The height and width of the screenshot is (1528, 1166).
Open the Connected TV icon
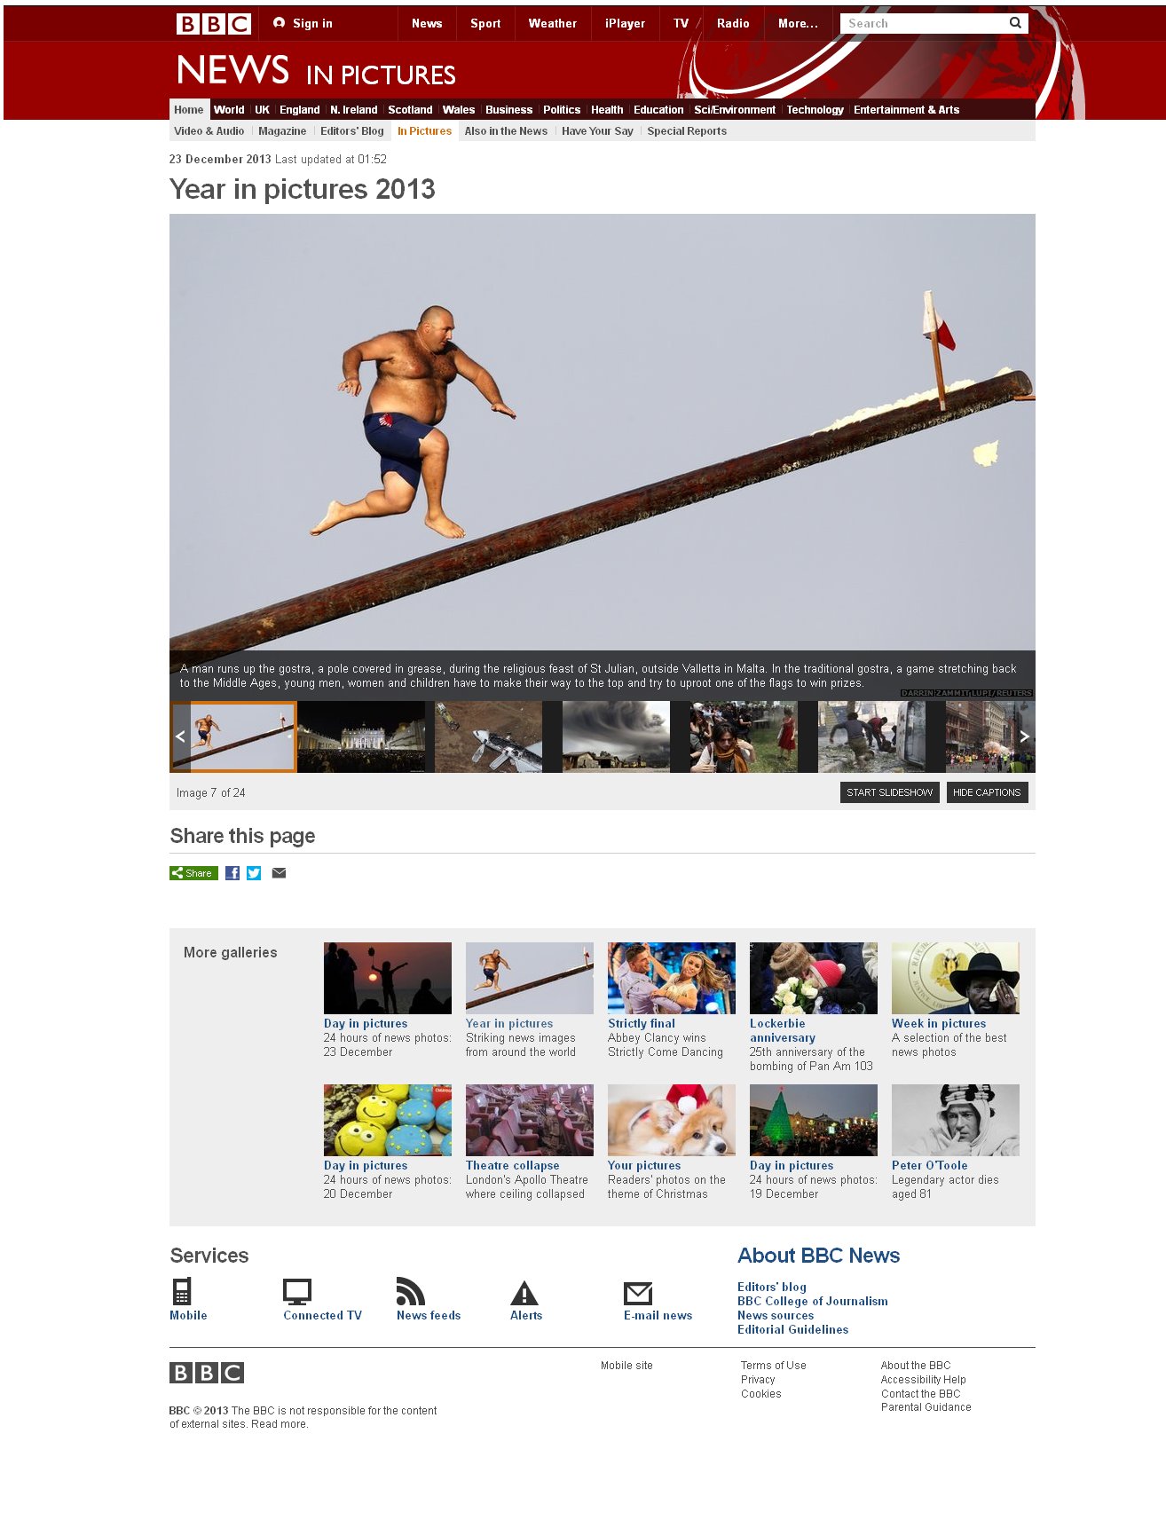[296, 1291]
